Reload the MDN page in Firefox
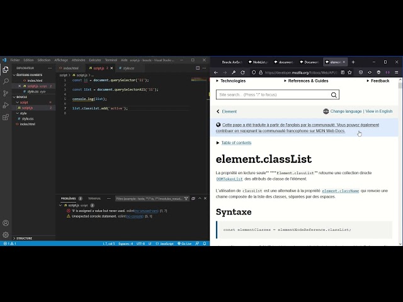This screenshot has height=302, width=403. (242, 73)
